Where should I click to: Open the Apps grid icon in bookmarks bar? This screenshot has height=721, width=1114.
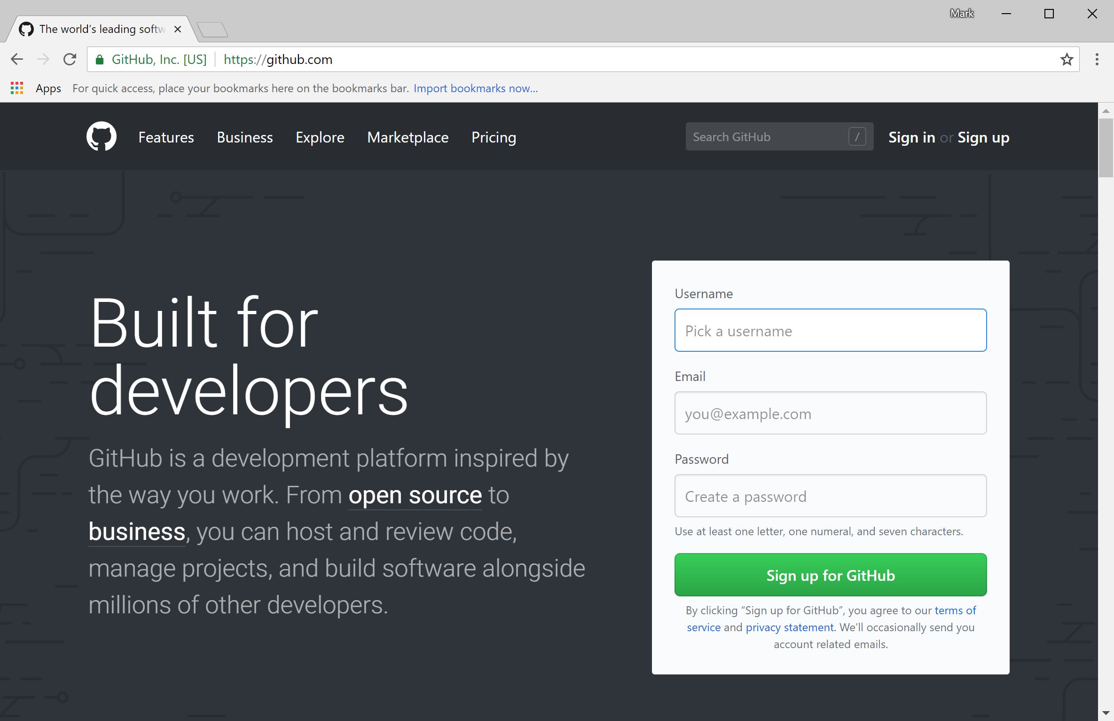17,88
